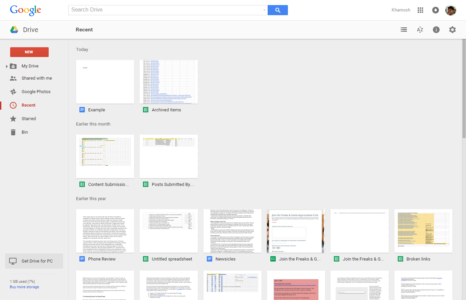Screen dimensions: 466x300
Task: Click the Bin trash icon
Action: click(13, 132)
